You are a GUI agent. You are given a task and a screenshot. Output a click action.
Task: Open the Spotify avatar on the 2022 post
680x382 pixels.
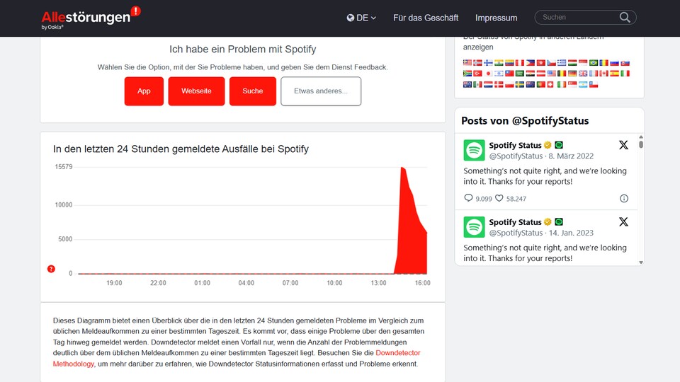click(474, 150)
